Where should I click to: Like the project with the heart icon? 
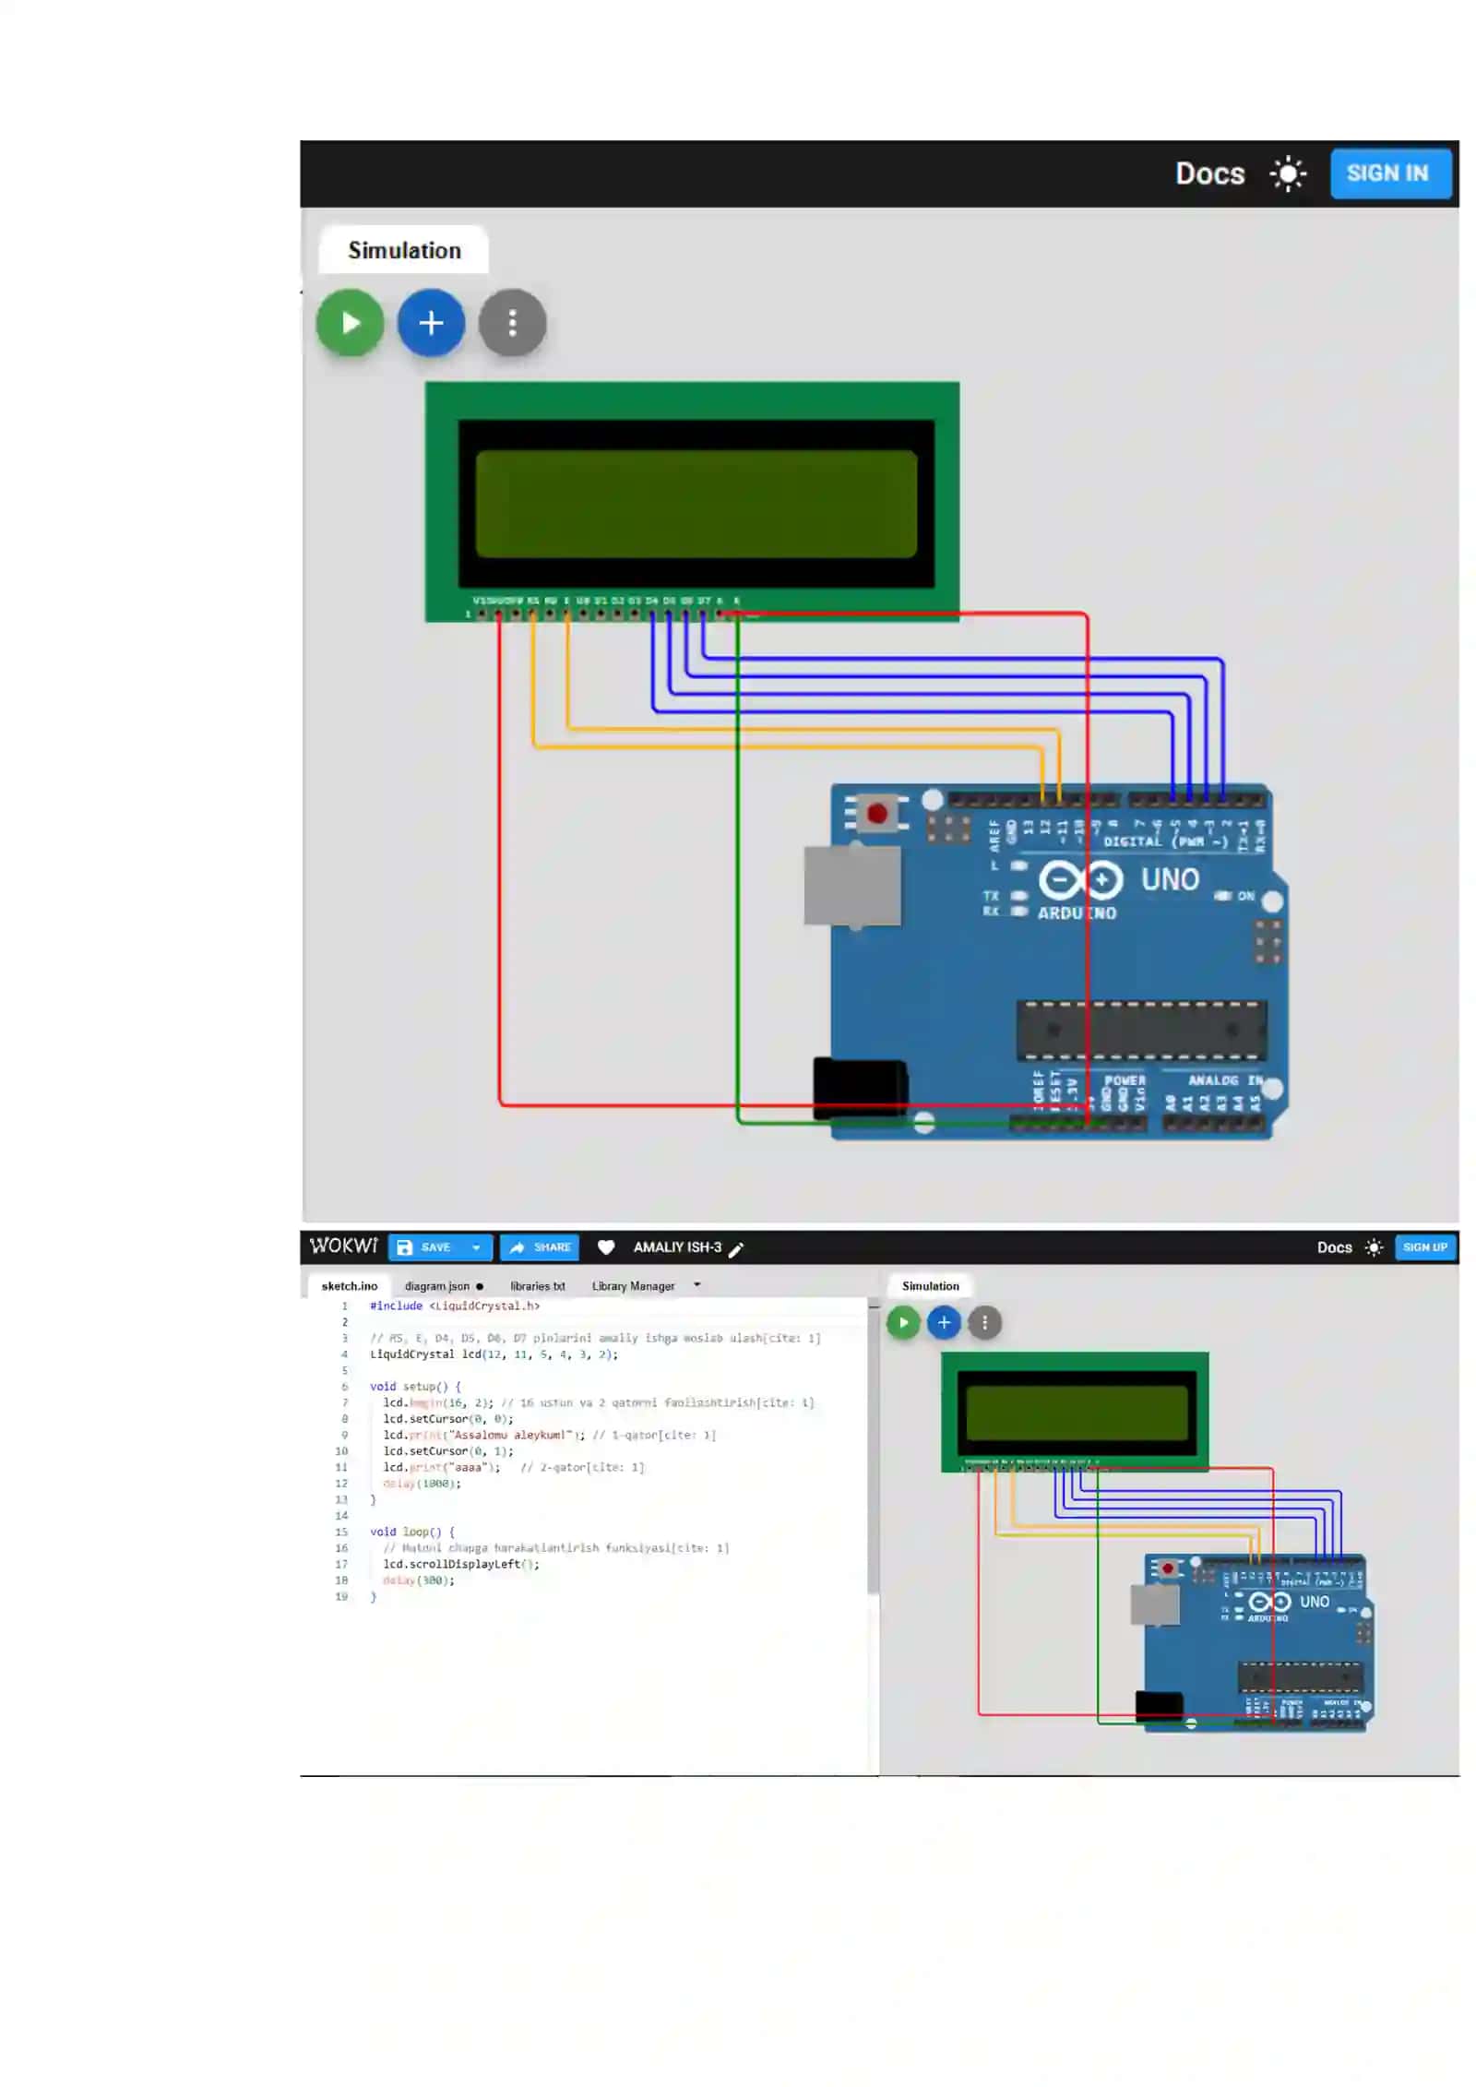coord(605,1247)
